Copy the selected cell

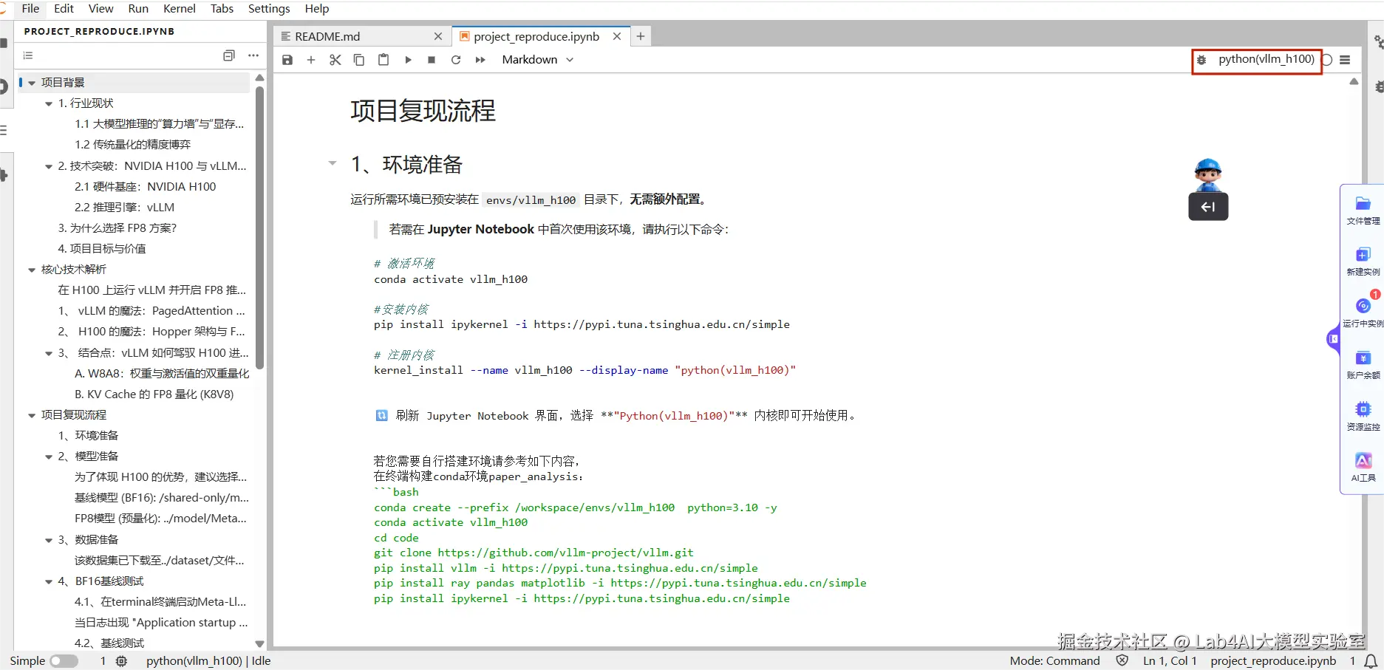(359, 60)
